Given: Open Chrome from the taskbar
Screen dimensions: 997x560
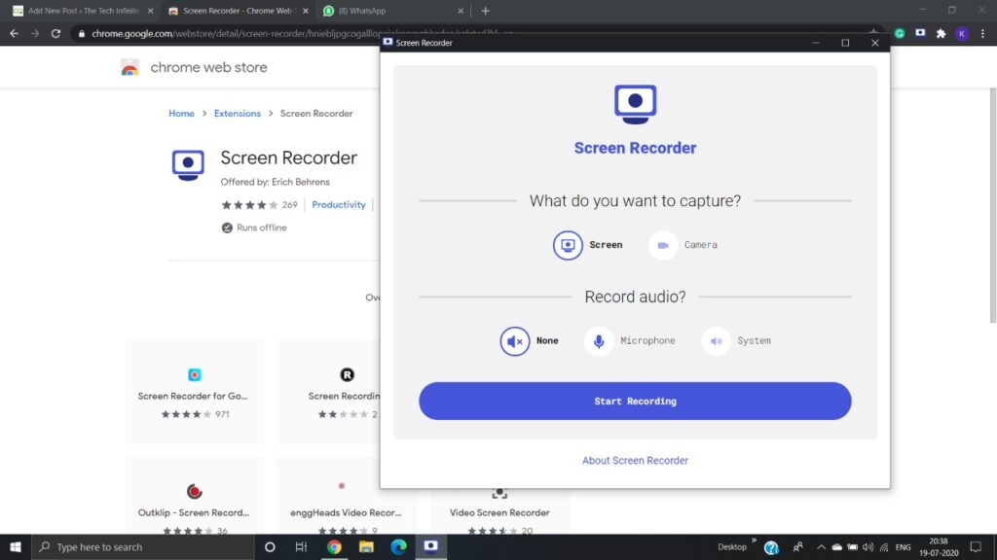Looking at the screenshot, I should pos(334,546).
